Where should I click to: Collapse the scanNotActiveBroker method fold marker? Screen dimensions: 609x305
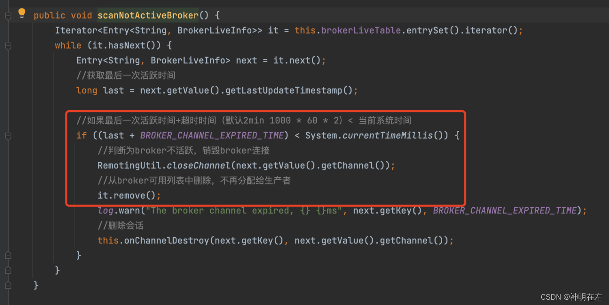click(x=8, y=16)
